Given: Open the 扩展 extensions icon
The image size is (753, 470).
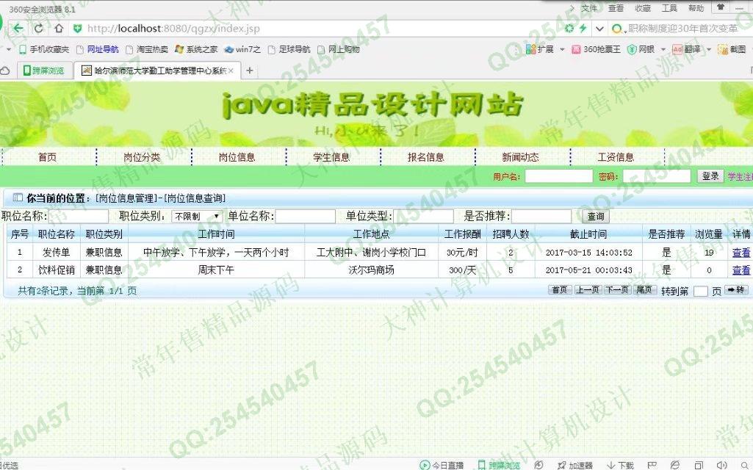Looking at the screenshot, I should point(540,49).
